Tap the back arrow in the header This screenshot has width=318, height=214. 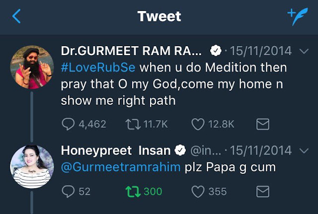[16, 17]
